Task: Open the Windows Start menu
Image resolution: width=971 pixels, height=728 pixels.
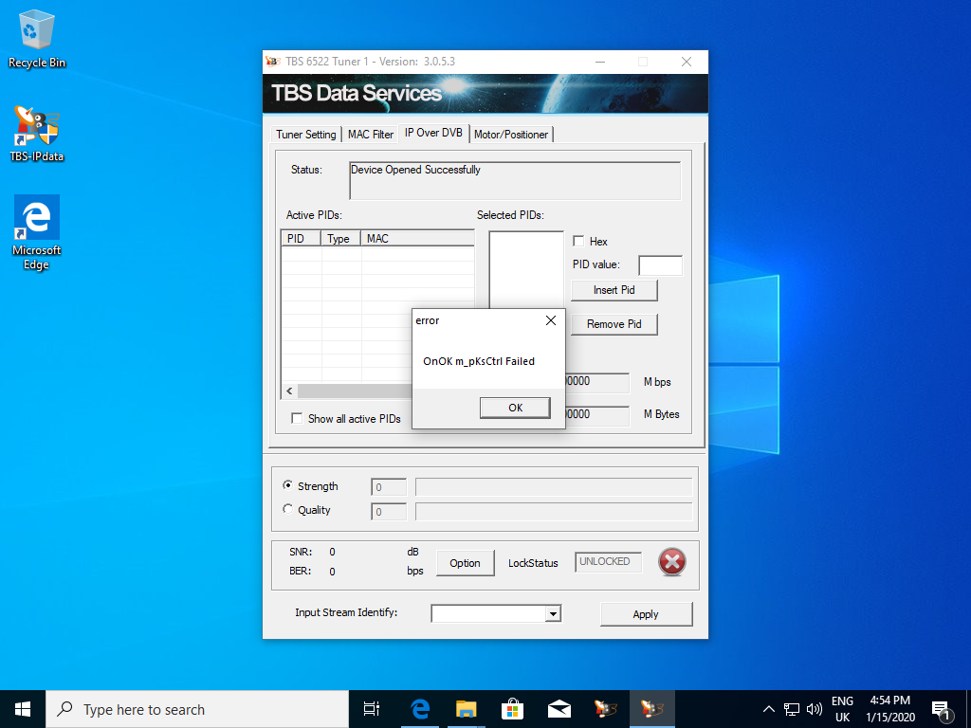Action: (23, 709)
